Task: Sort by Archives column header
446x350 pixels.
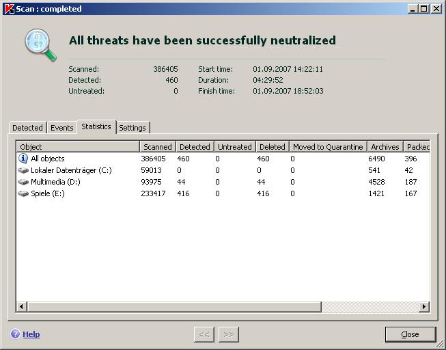Action: tap(385, 147)
